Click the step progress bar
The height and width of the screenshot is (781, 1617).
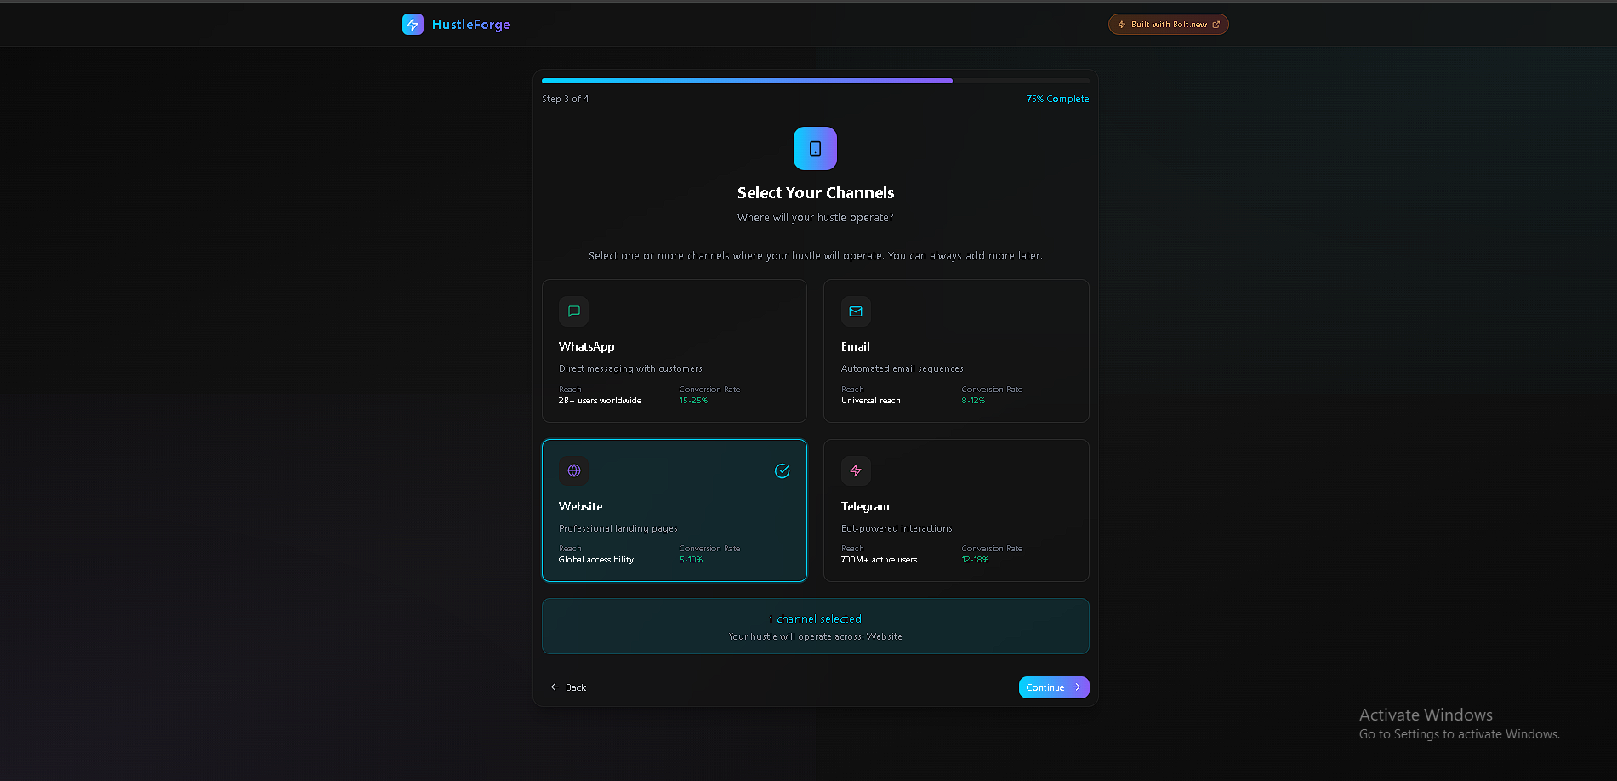pyautogui.click(x=815, y=81)
